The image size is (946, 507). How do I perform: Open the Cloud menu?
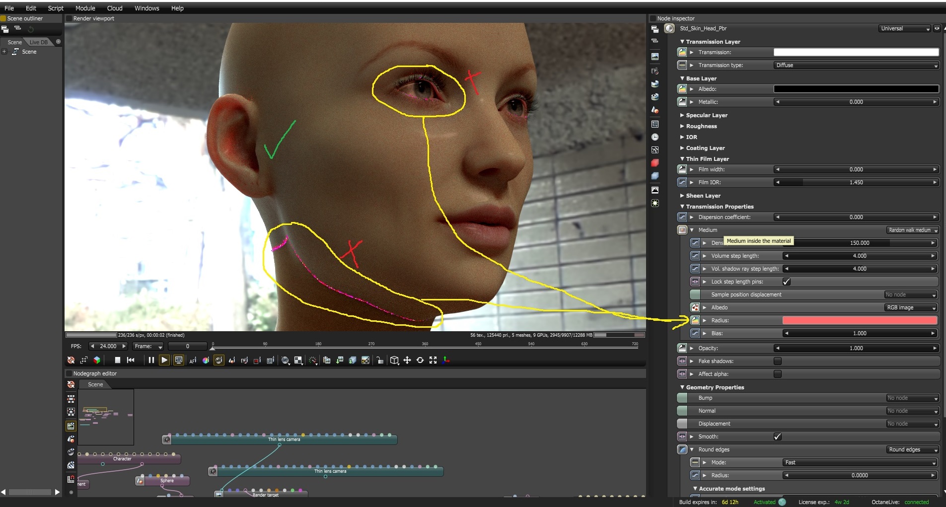click(115, 8)
